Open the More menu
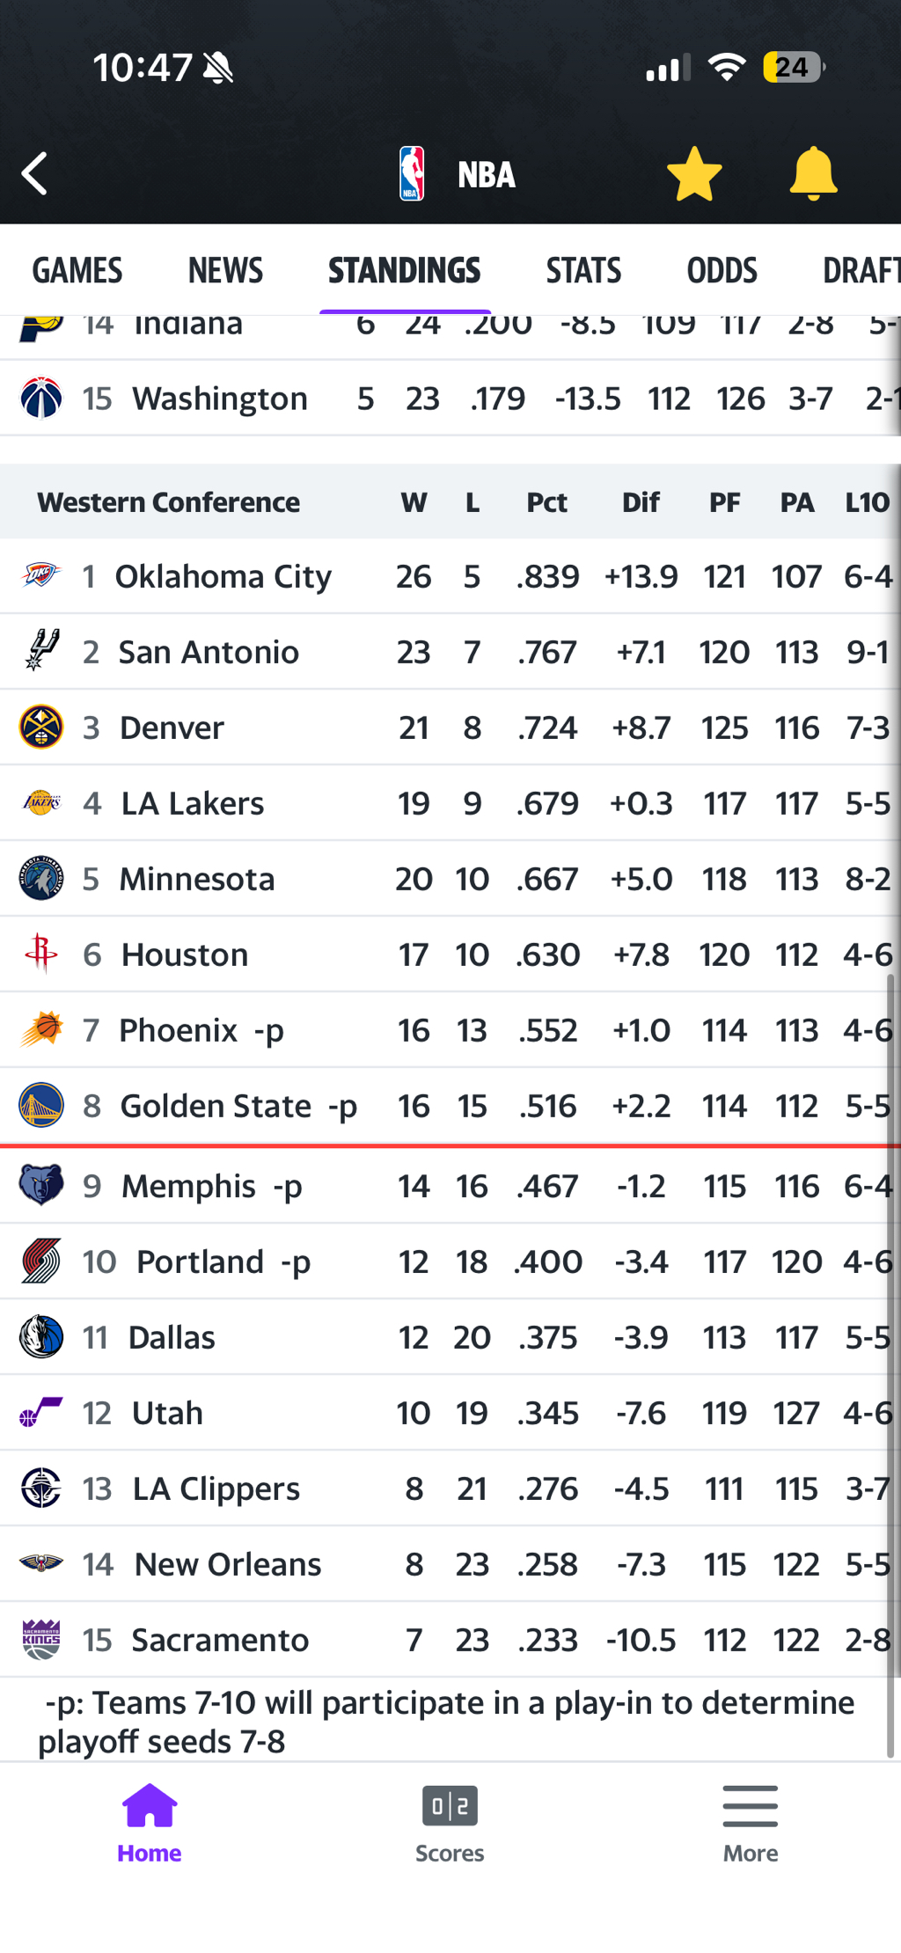This screenshot has width=901, height=1953. [750, 1823]
